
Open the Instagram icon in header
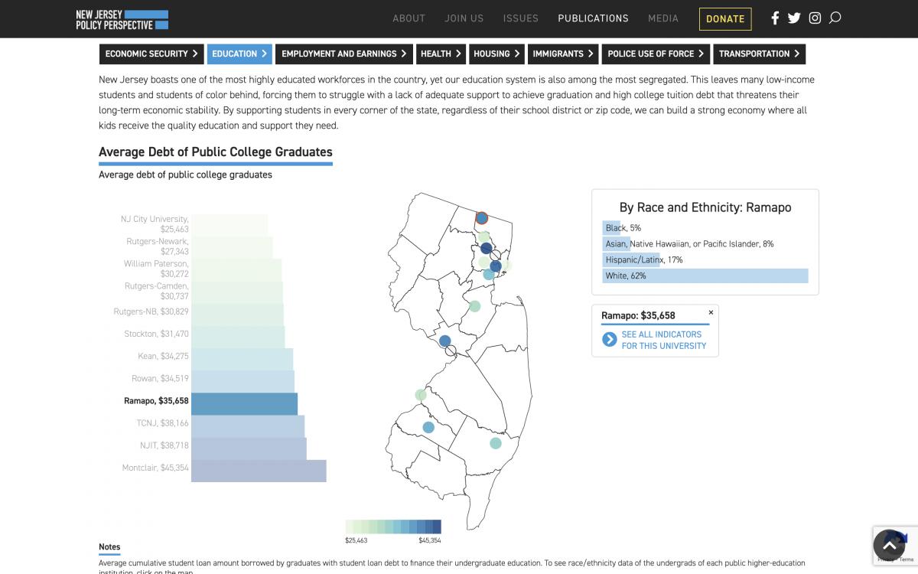click(x=815, y=18)
